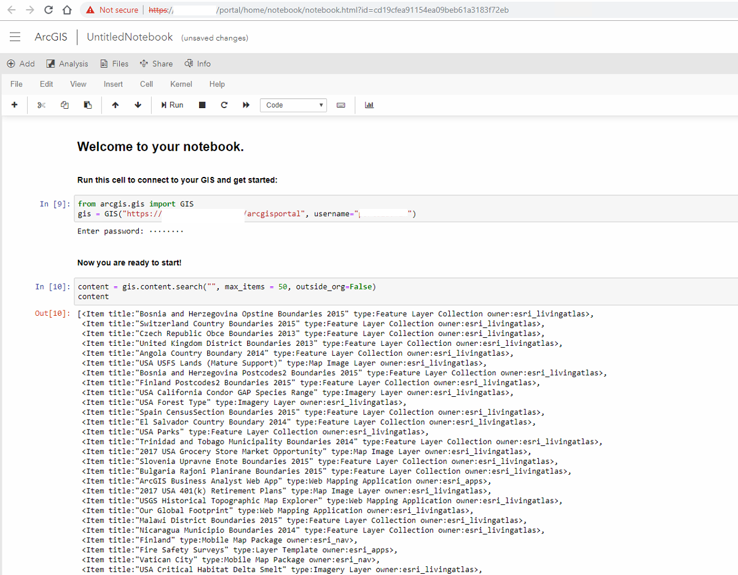
Task: Click the In [10] cell prompt
Action: (52, 287)
